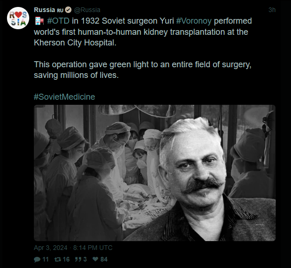
Task: Click the verified checkmark badge
Action: tap(68, 10)
